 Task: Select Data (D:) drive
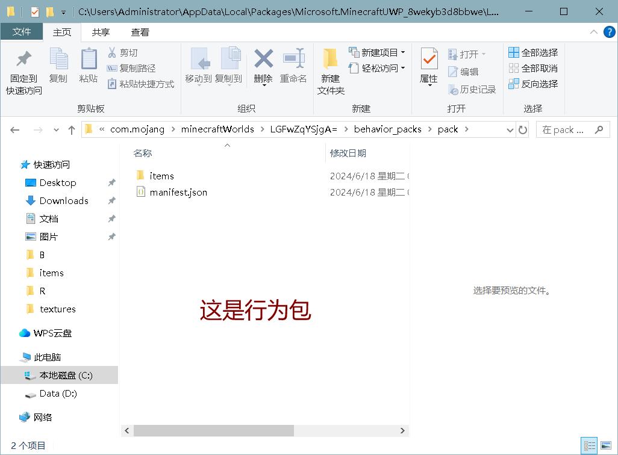[58, 394]
